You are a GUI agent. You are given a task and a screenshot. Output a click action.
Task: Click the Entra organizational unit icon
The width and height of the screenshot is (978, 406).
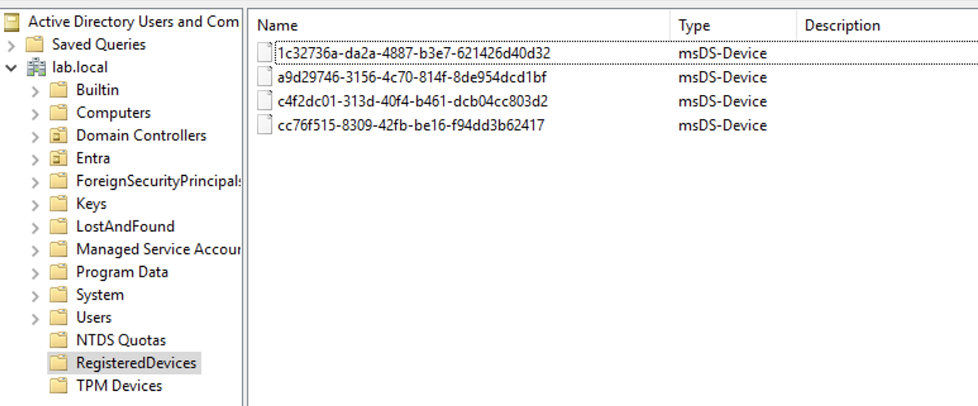pyautogui.click(x=59, y=158)
